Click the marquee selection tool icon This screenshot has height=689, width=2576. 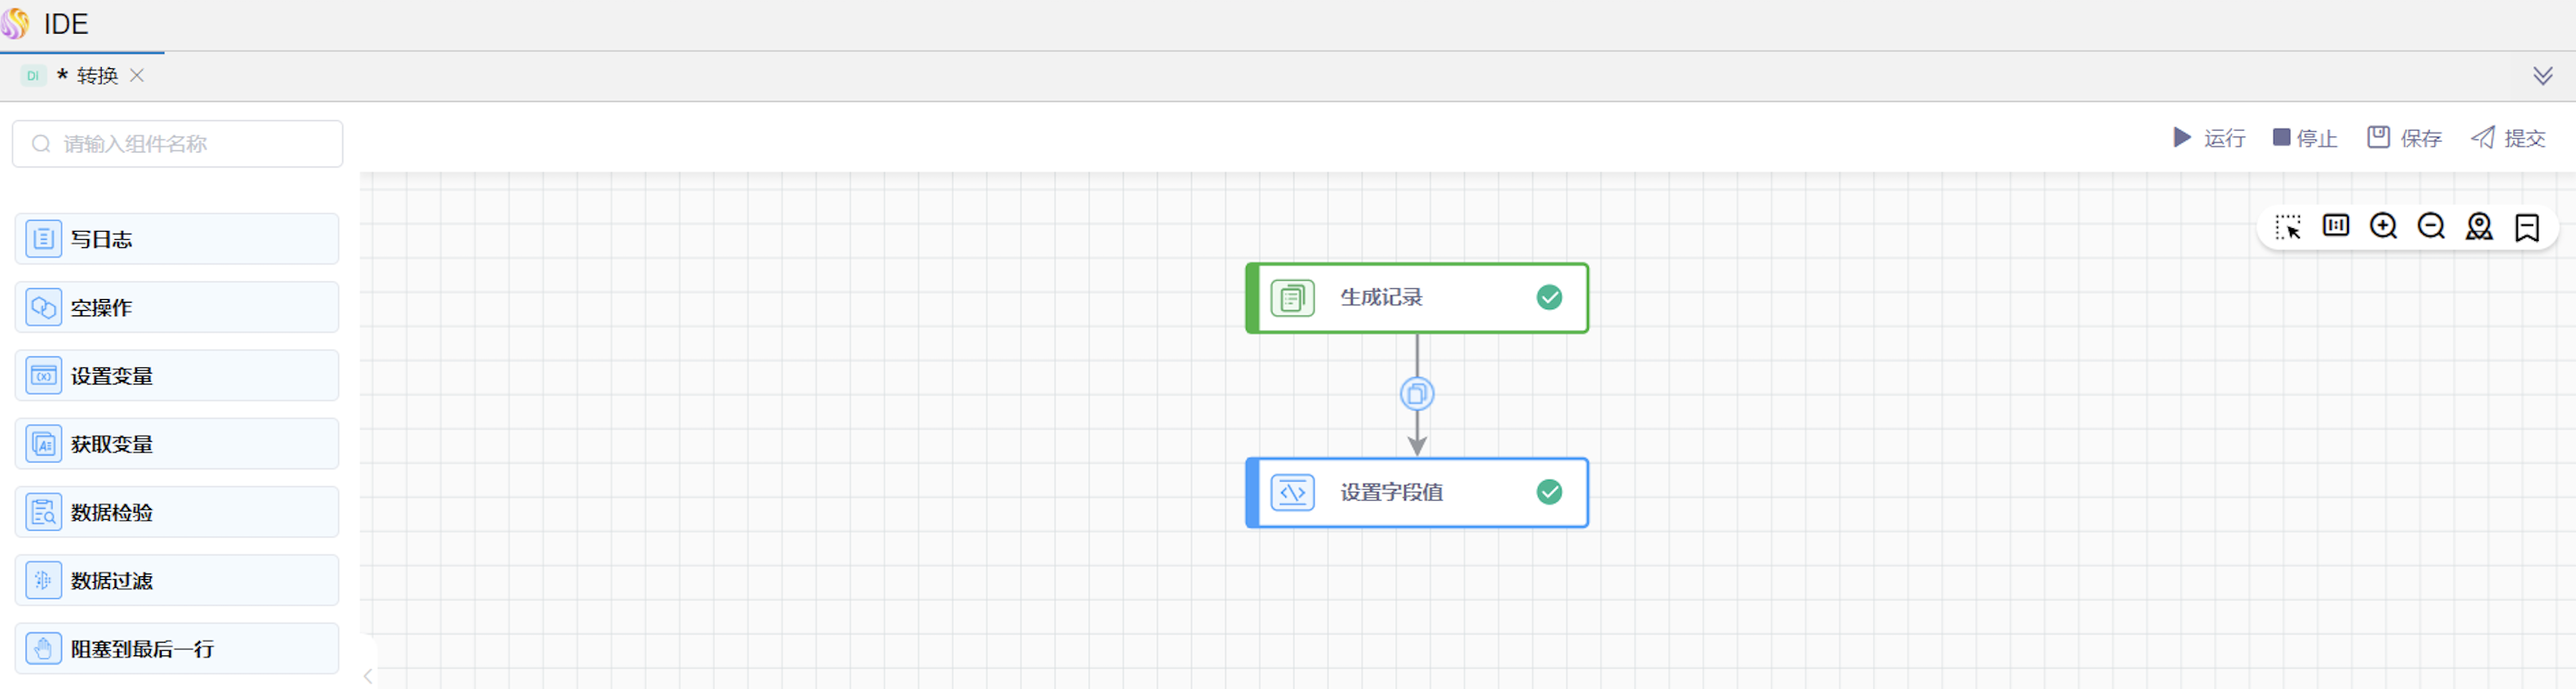click(x=2288, y=227)
